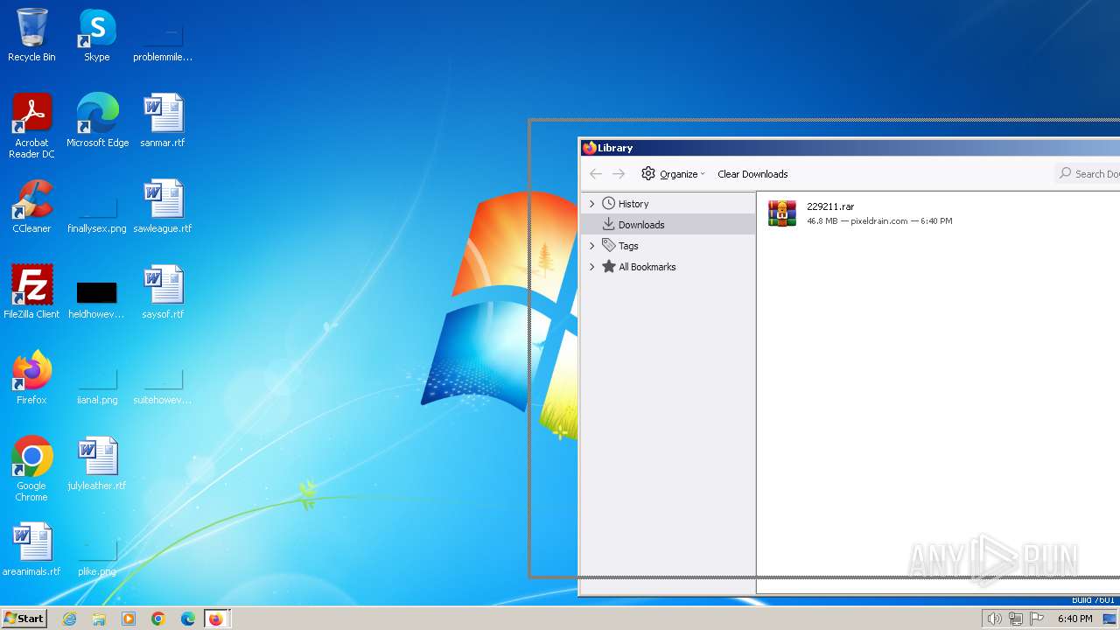Image resolution: width=1120 pixels, height=630 pixels.
Task: Open the CCleaner desktop shortcut
Action: point(31,206)
